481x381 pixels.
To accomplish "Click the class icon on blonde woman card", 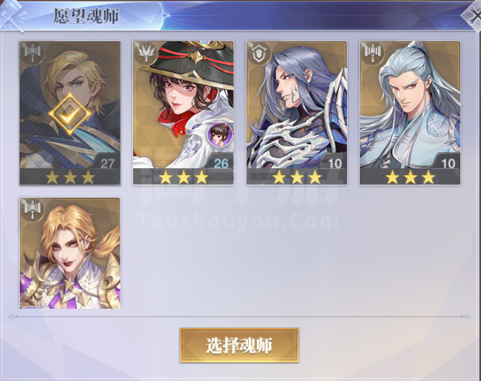I will coord(32,210).
